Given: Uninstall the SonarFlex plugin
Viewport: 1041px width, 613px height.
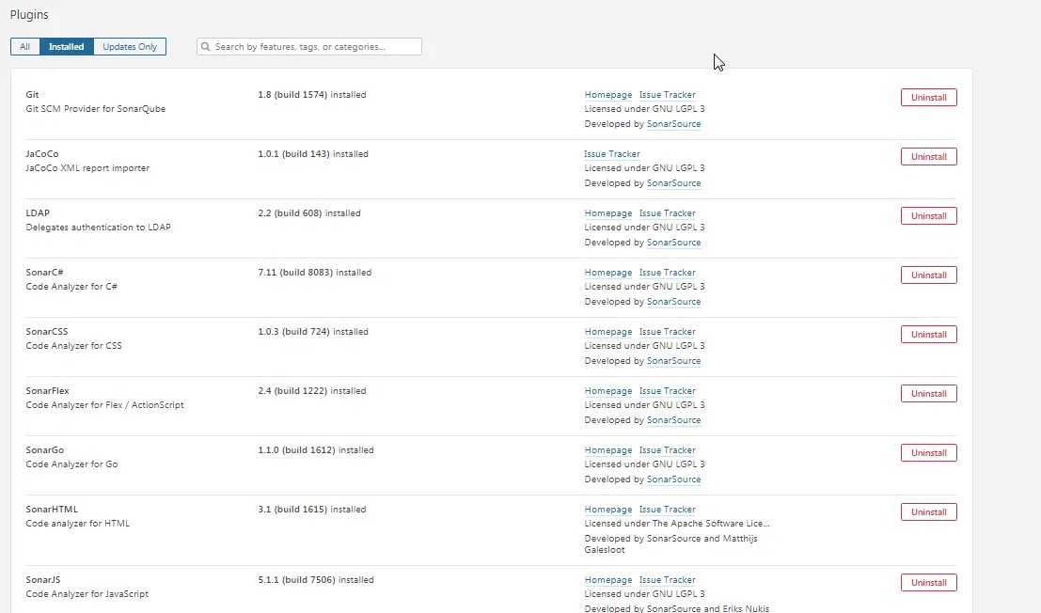Looking at the screenshot, I should click(x=929, y=393).
